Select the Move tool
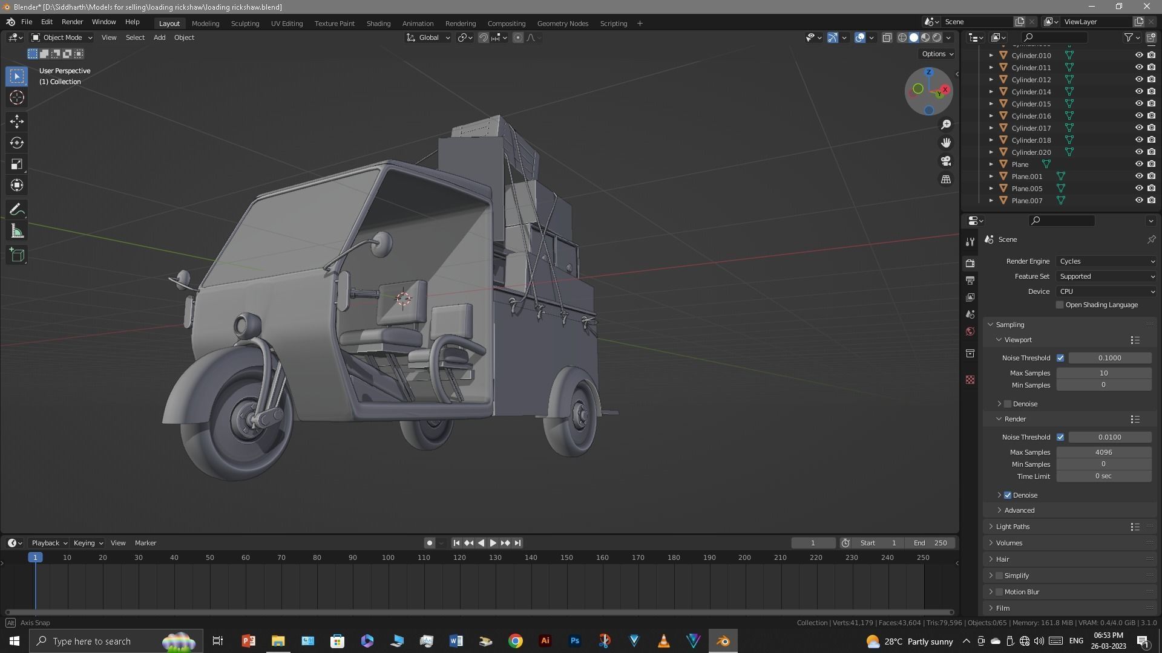 (x=17, y=122)
